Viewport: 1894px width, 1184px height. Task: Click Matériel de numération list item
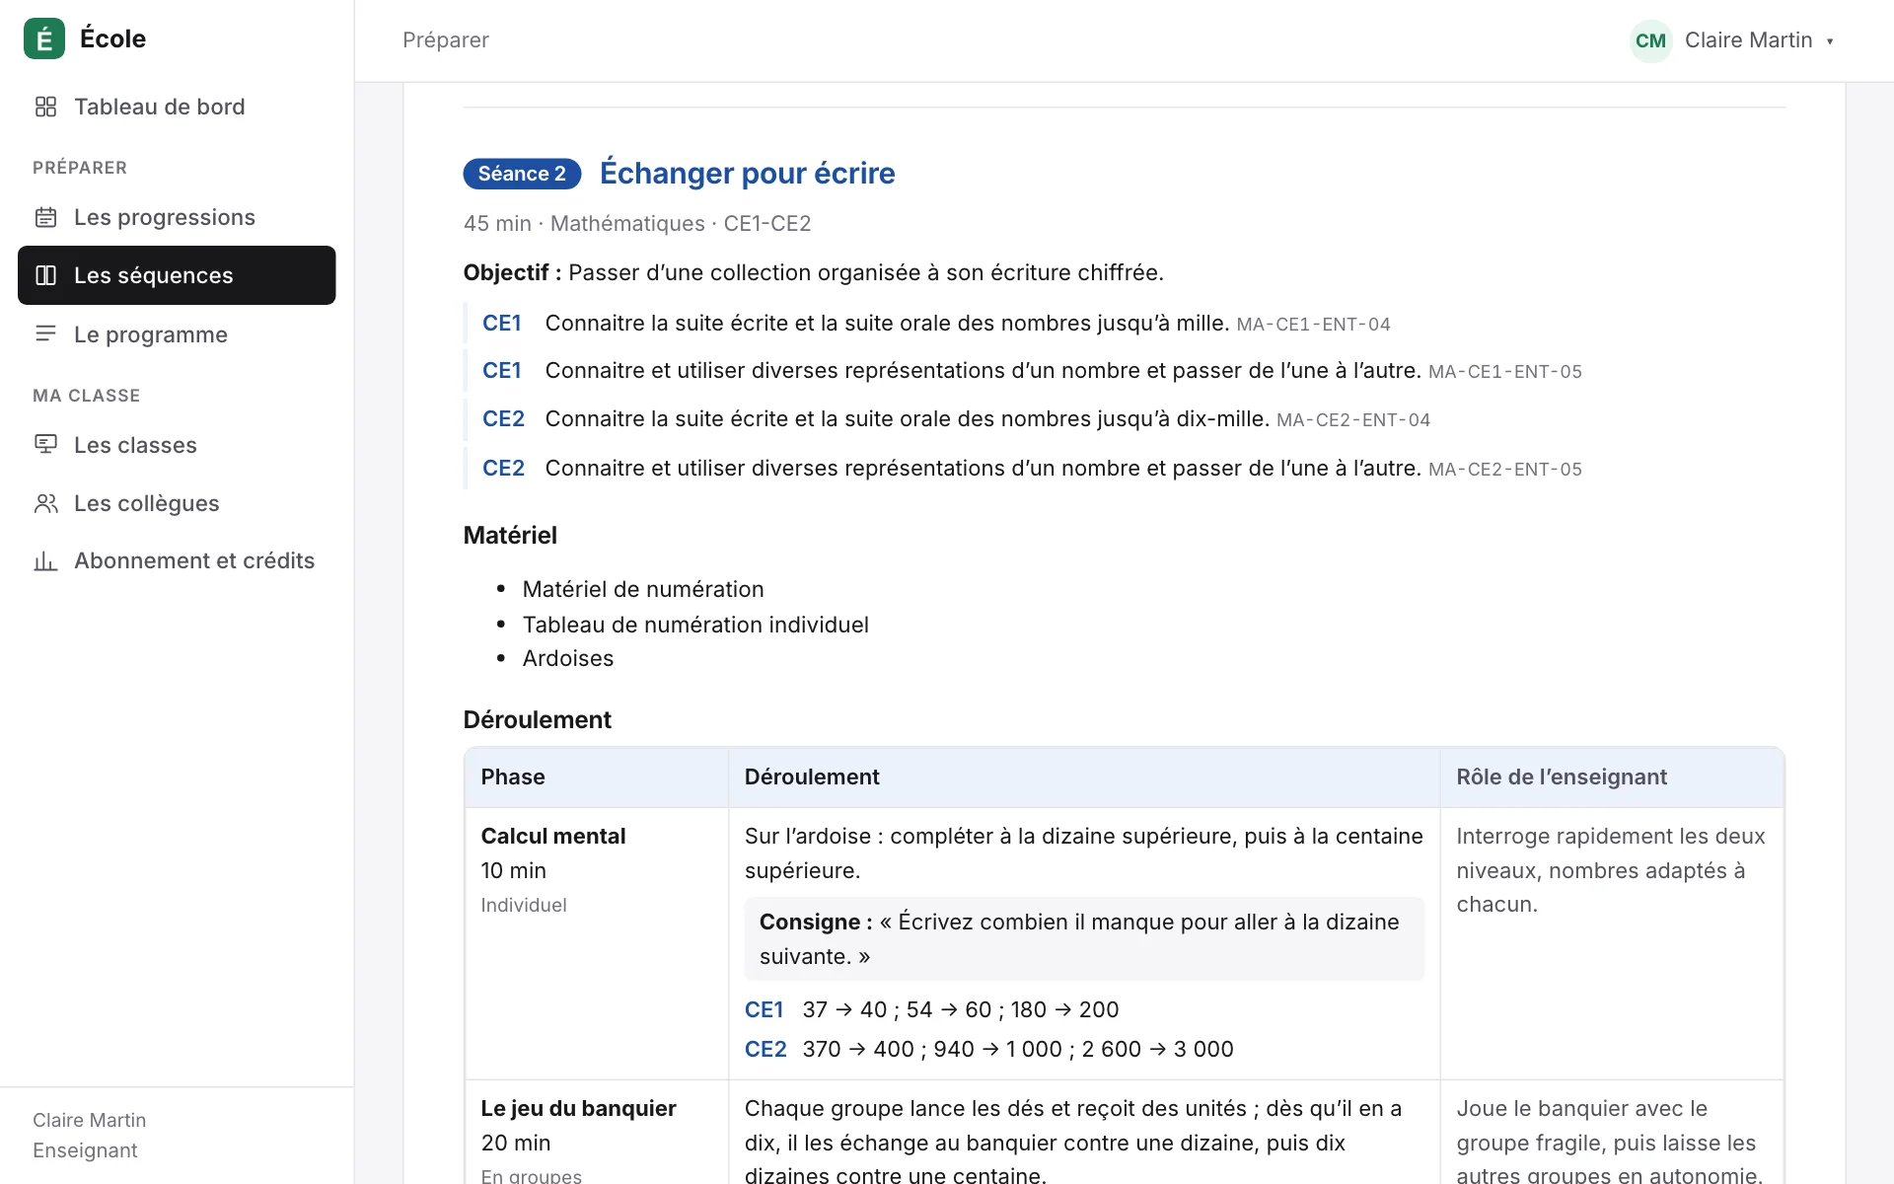pyautogui.click(x=643, y=589)
